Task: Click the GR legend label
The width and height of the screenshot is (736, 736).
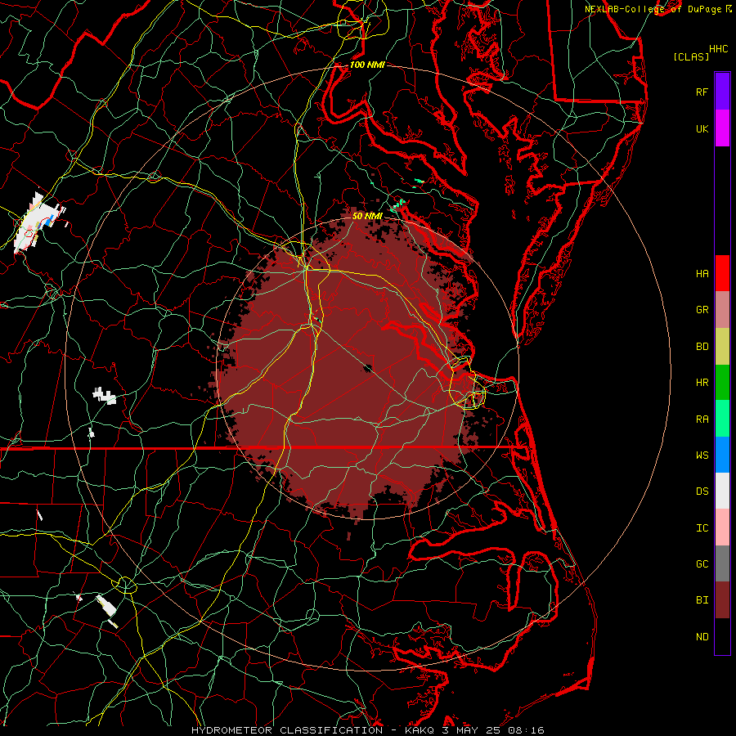Action: [702, 310]
